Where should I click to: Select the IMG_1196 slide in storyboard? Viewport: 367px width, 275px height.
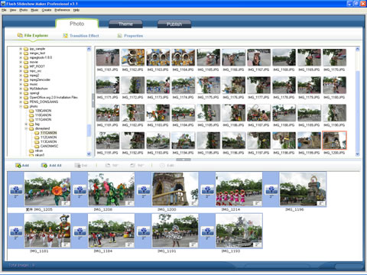303,189
